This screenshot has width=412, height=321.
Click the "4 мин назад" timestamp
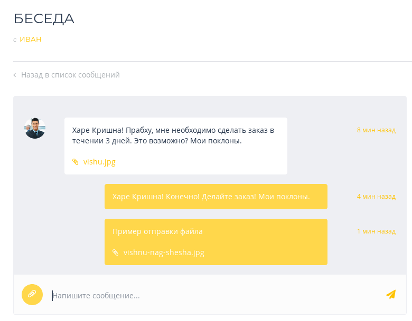pos(376,197)
